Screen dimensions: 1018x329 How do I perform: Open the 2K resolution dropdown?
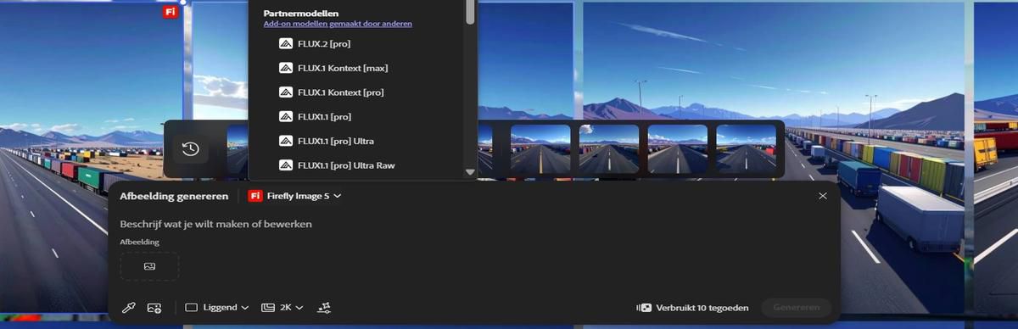[x=282, y=307]
